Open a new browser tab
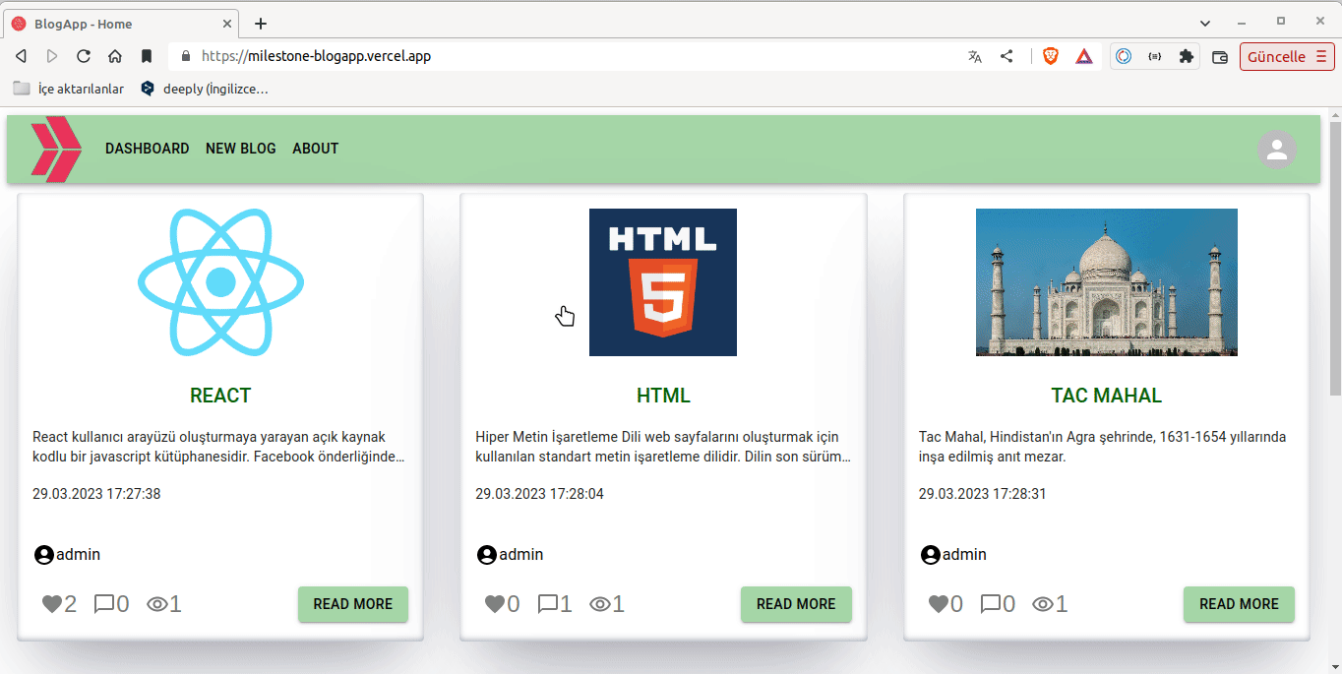This screenshot has height=674, width=1342. point(261,24)
